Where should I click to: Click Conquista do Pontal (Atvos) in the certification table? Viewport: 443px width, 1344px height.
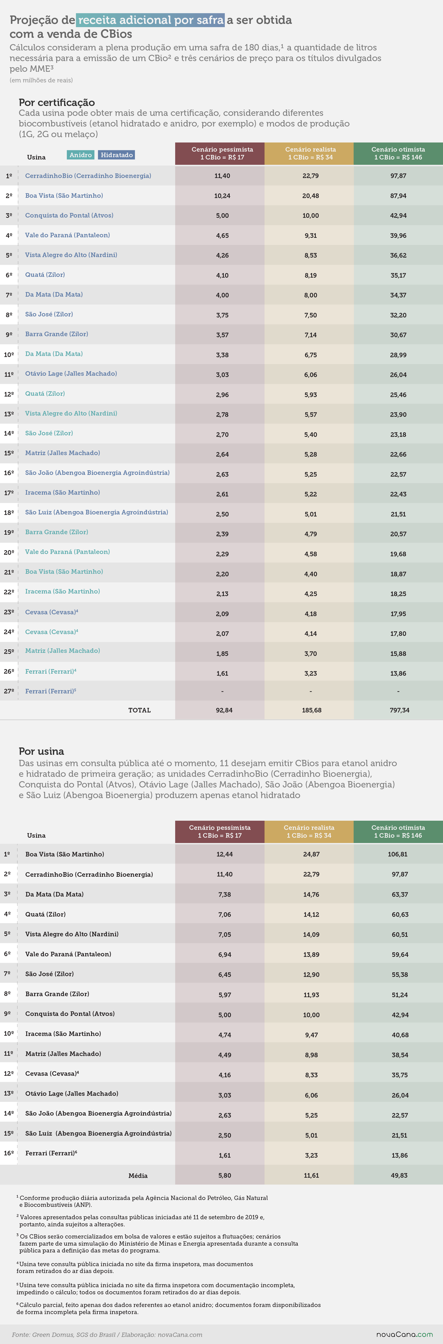pyautogui.click(x=69, y=216)
